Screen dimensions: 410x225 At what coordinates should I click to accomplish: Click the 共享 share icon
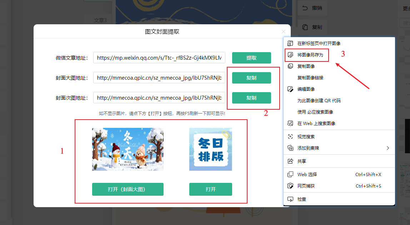click(x=290, y=161)
